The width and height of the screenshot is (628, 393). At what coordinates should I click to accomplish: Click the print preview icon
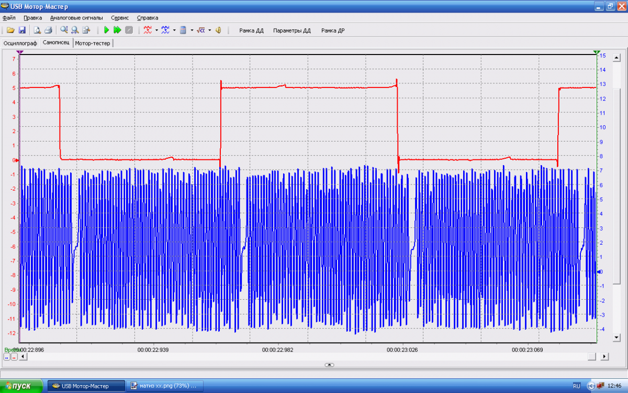[x=38, y=30]
